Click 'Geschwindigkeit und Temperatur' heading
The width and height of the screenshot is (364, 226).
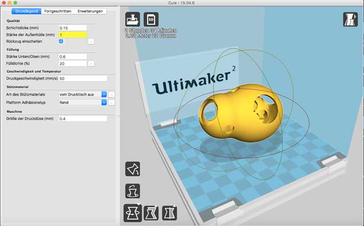point(34,71)
